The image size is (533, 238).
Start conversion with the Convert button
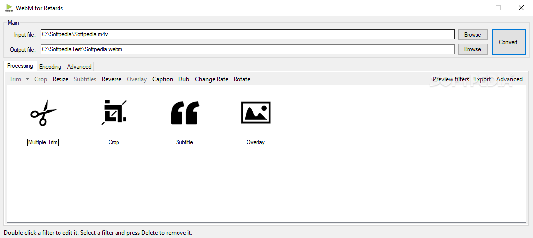tap(508, 42)
